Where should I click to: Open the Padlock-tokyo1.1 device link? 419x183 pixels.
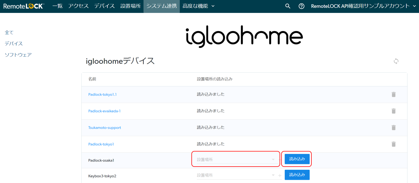(x=102, y=94)
